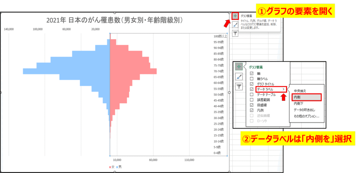
Task: Click the large funnel icon in the enlarged panel
Action: click(x=239, y=87)
